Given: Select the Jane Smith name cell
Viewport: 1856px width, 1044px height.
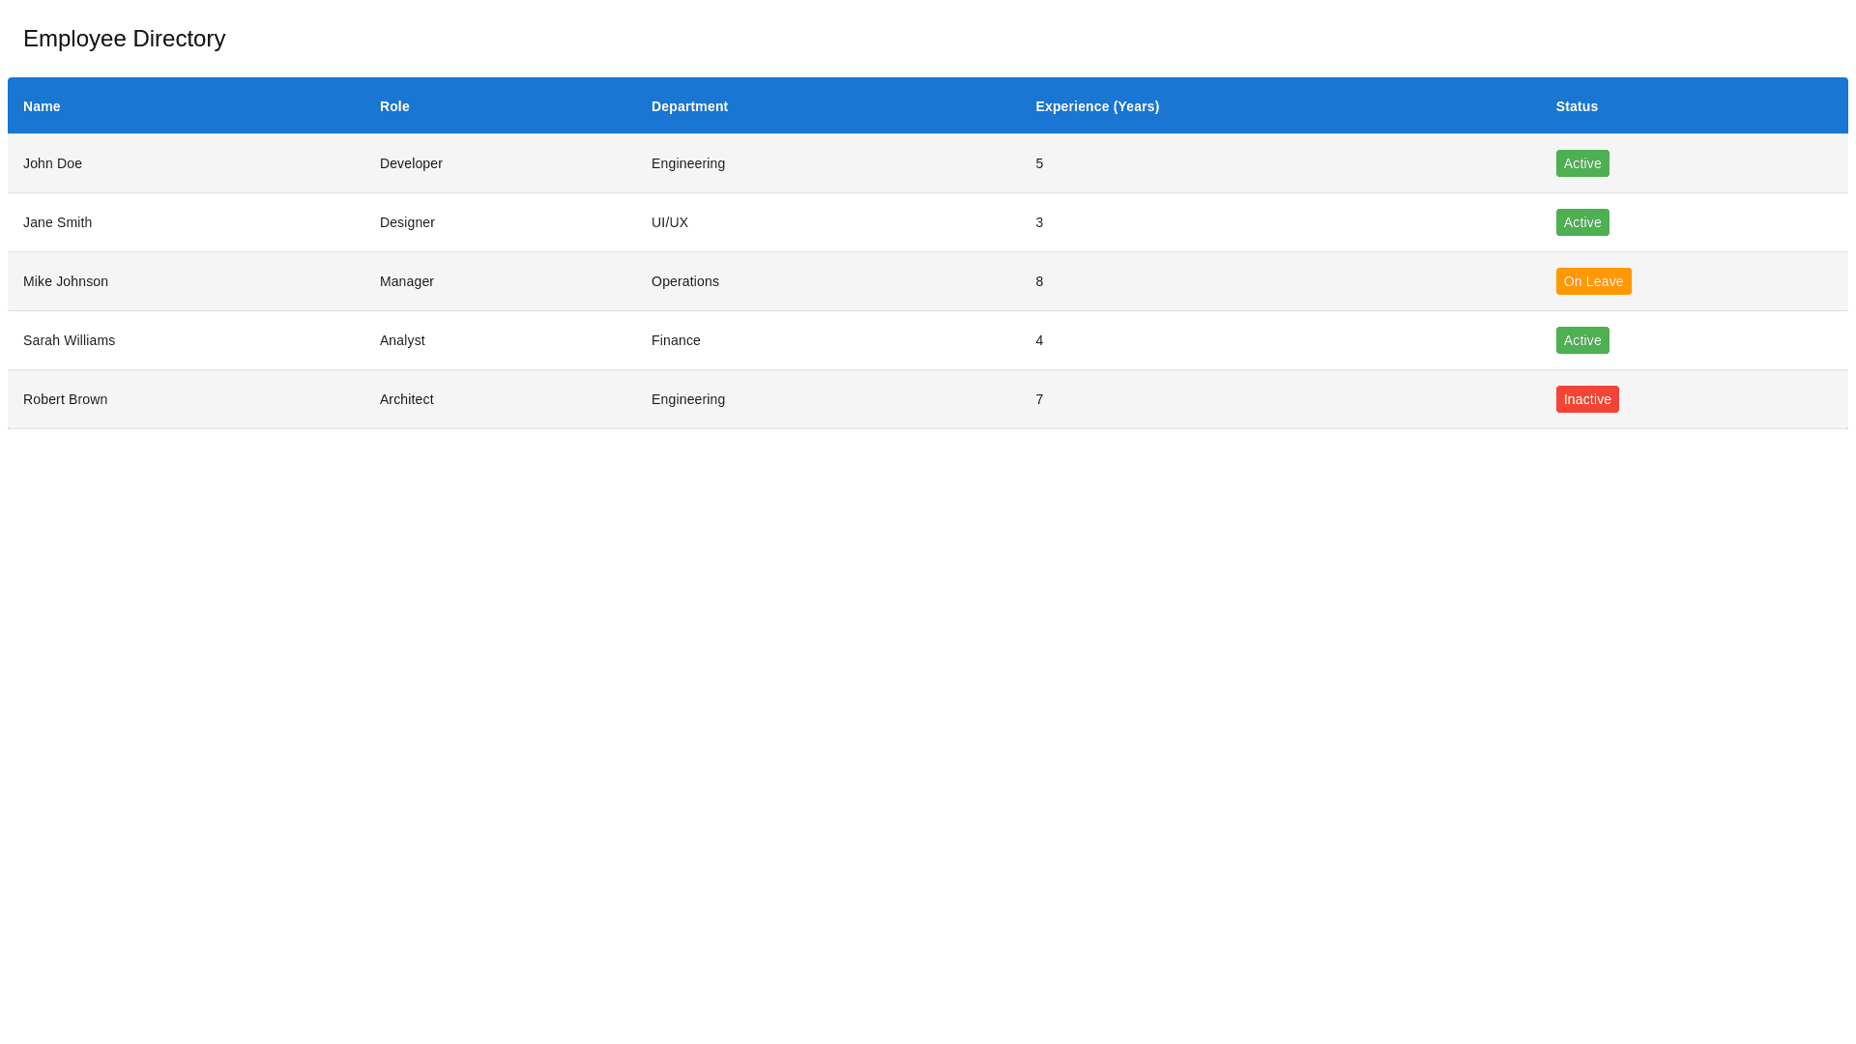Looking at the screenshot, I should point(57,222).
